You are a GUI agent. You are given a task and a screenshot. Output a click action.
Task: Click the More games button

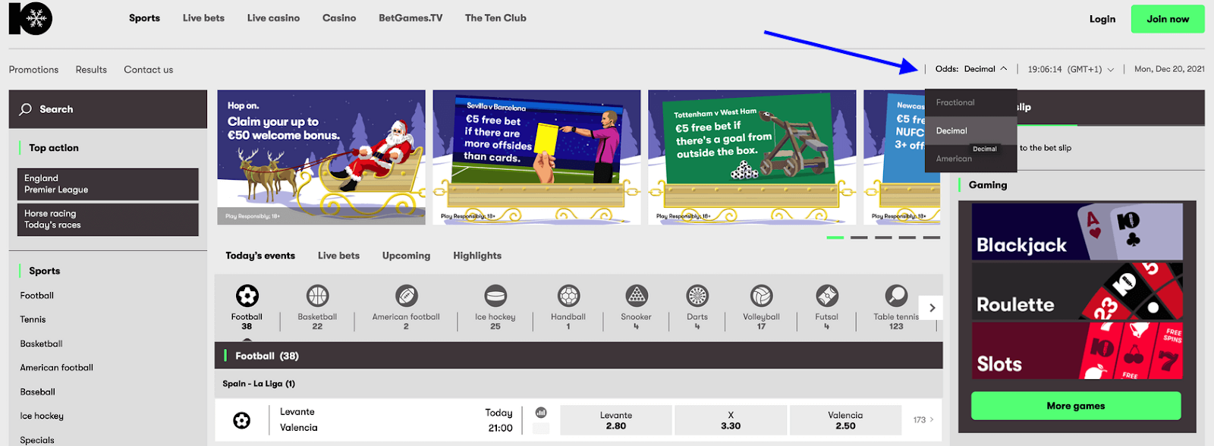pyautogui.click(x=1076, y=406)
